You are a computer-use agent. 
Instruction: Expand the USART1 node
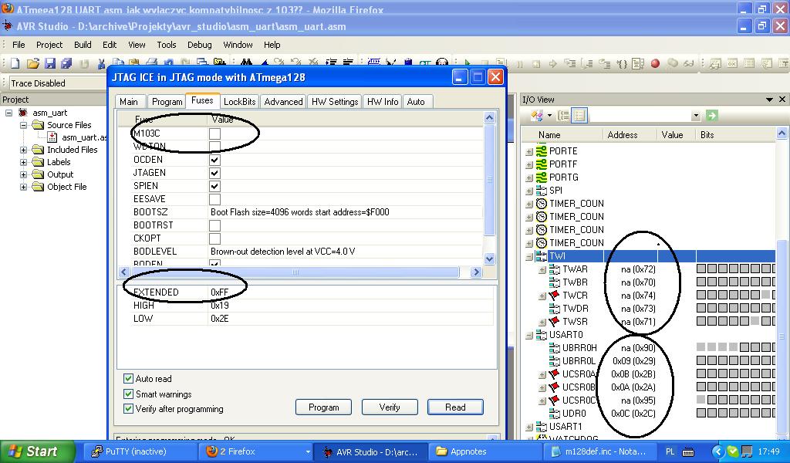pyautogui.click(x=529, y=427)
